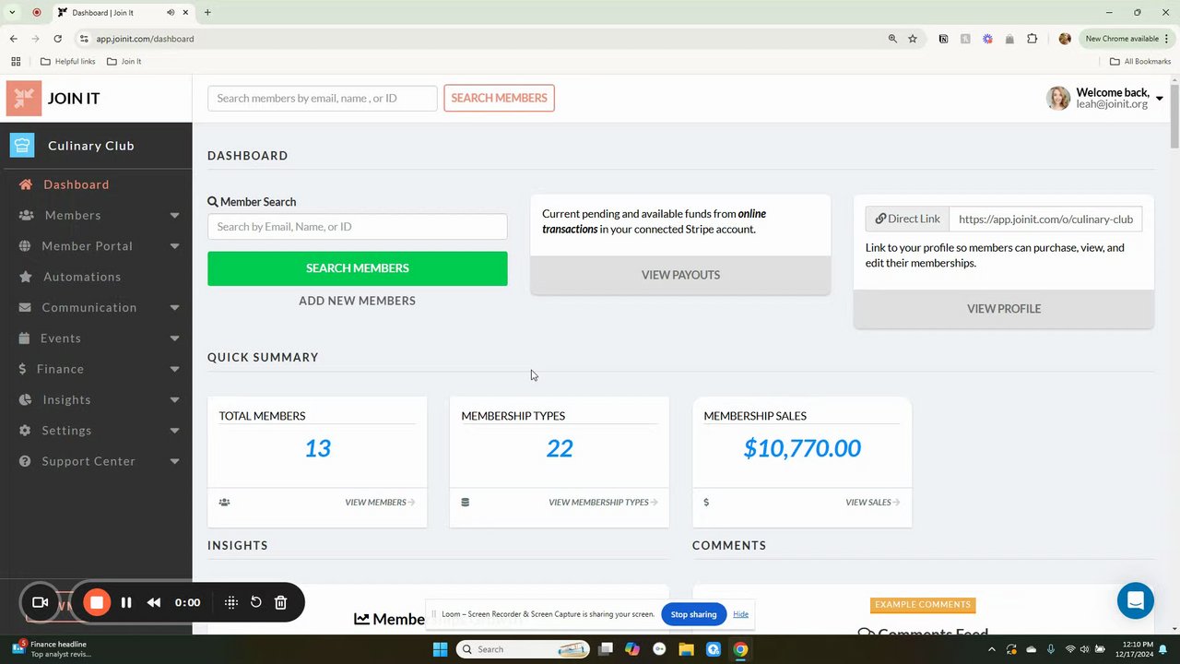The image size is (1180, 664).
Task: Click the Dashboard home icon in sidebar
Action: pyautogui.click(x=26, y=184)
